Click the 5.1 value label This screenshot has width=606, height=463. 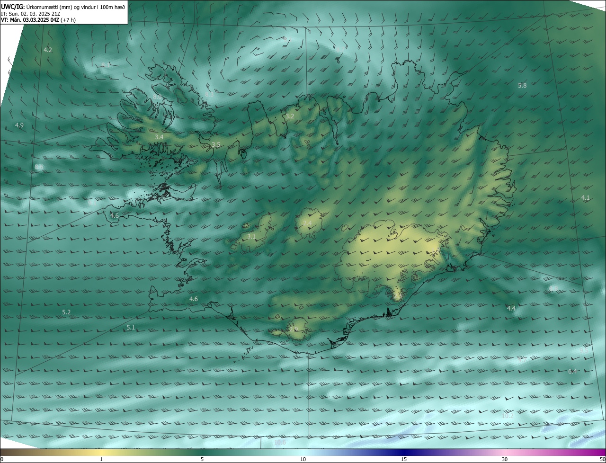(x=131, y=327)
